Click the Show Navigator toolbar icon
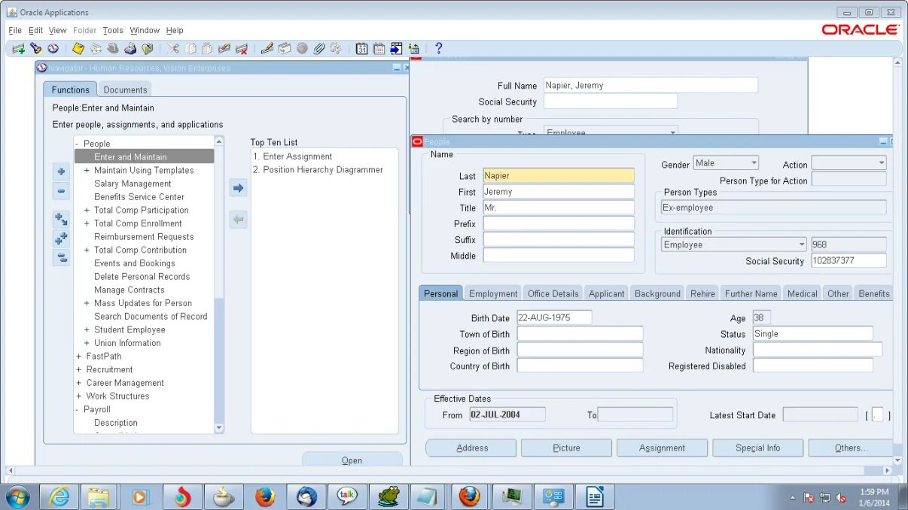Screen dimensions: 908x510 click(53, 49)
